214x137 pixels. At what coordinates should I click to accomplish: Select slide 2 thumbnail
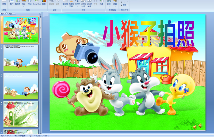tap(21, 58)
